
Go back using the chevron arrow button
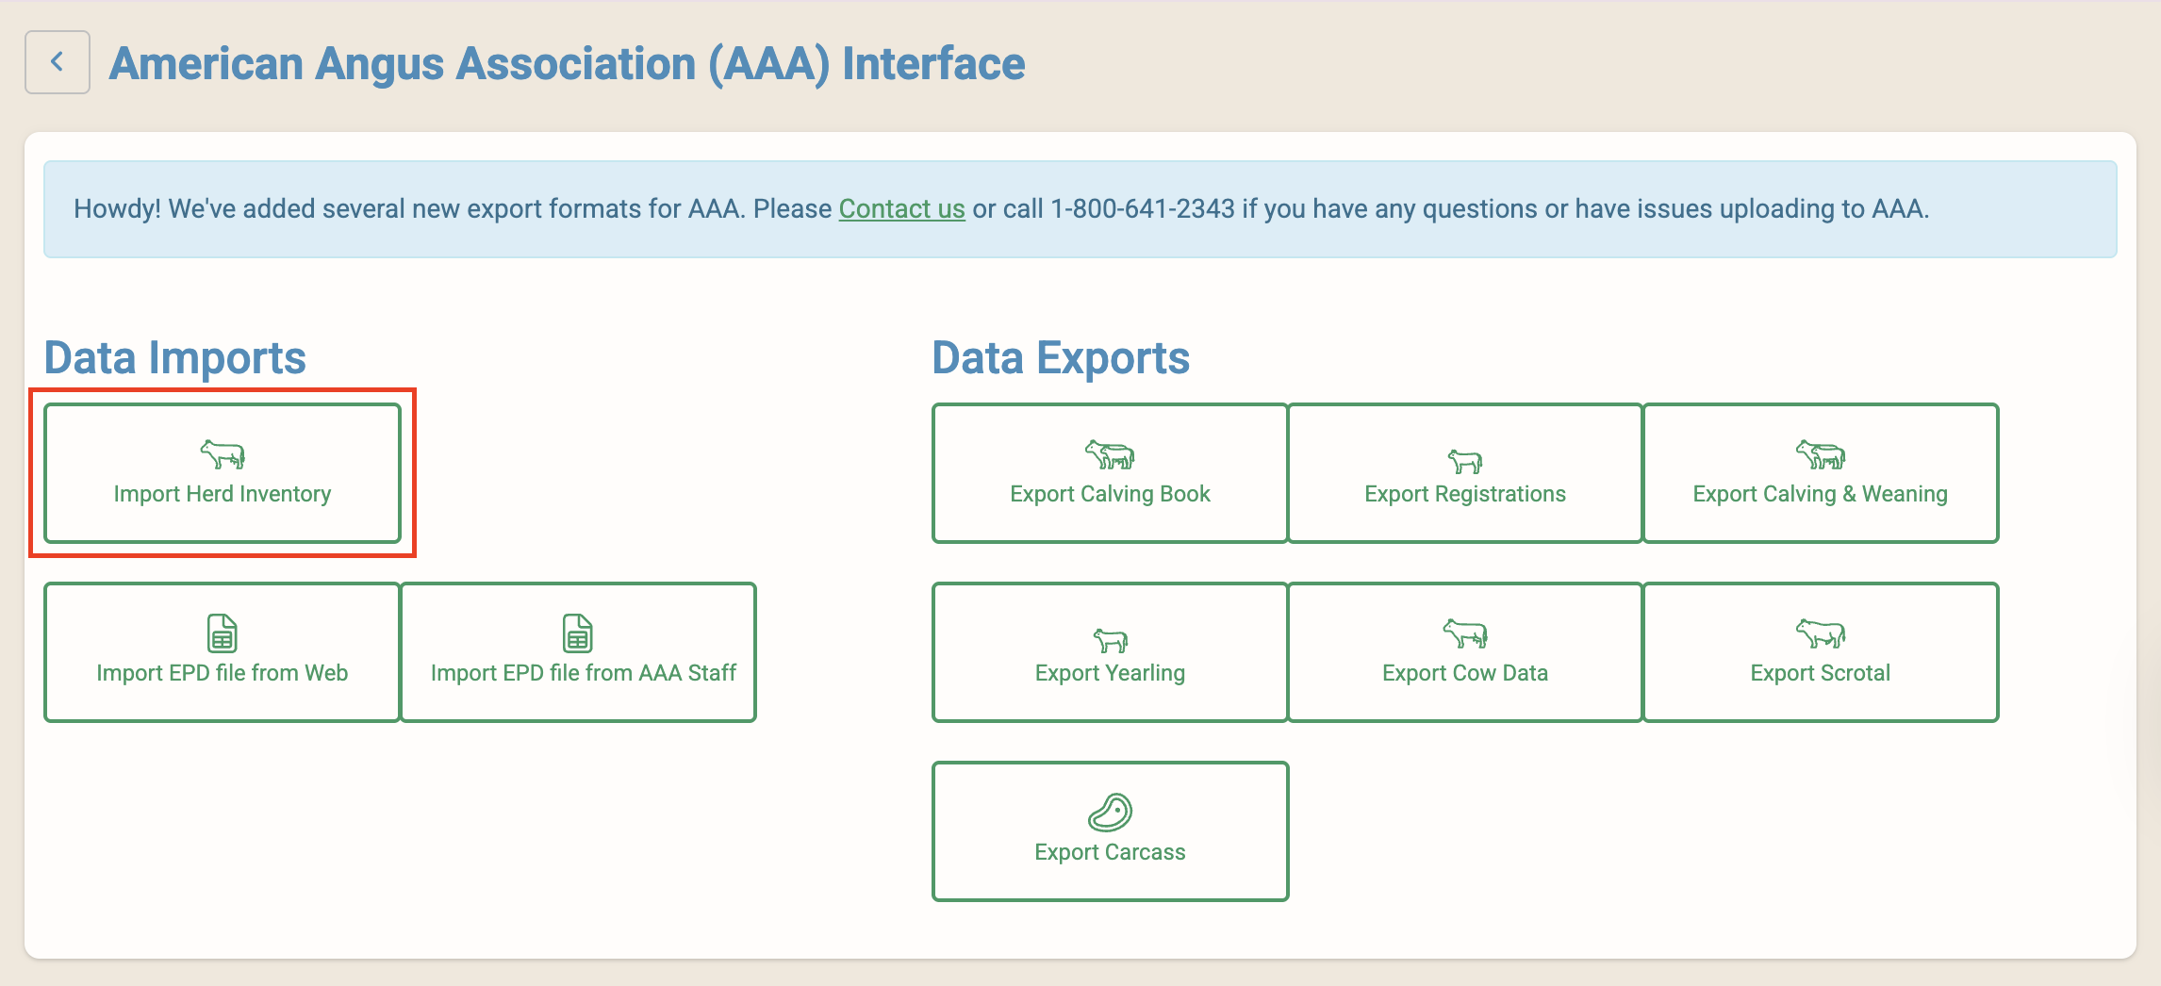coord(58,62)
